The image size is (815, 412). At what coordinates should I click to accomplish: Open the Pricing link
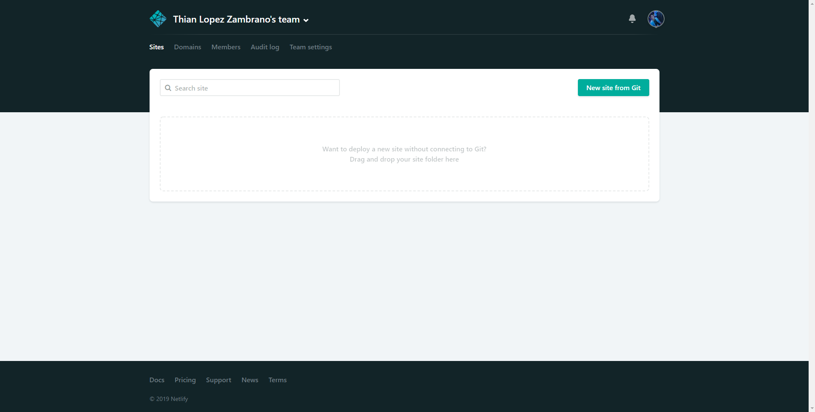[x=185, y=380]
